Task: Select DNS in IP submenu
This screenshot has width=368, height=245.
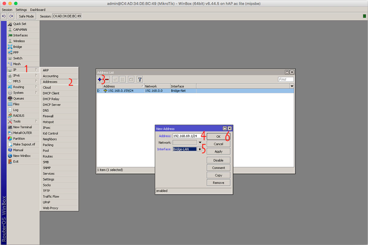Action: [x=59, y=111]
